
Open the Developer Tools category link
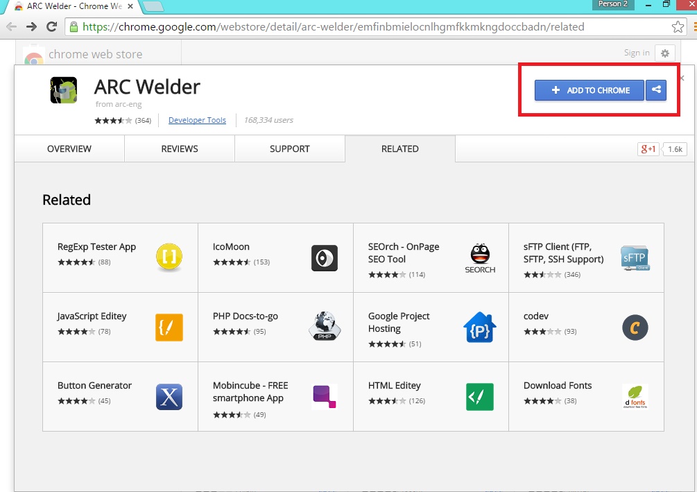point(197,120)
